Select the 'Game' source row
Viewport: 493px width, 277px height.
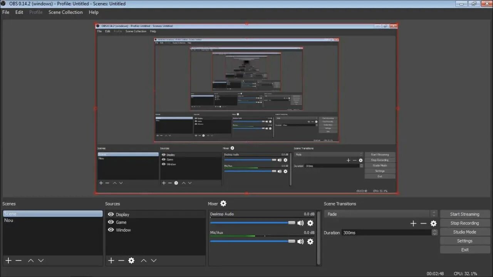[x=156, y=222]
